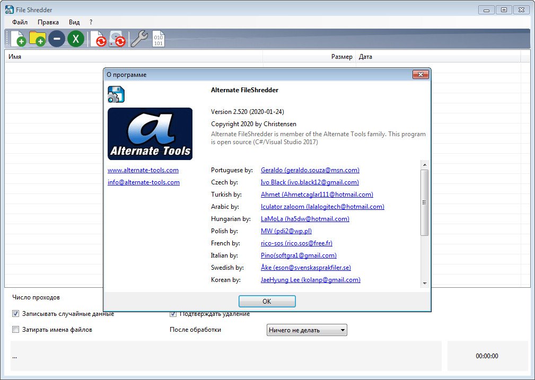Screen dimensions: 535x380
Task: Click translators list scrollbar thumb
Action: (425, 202)
